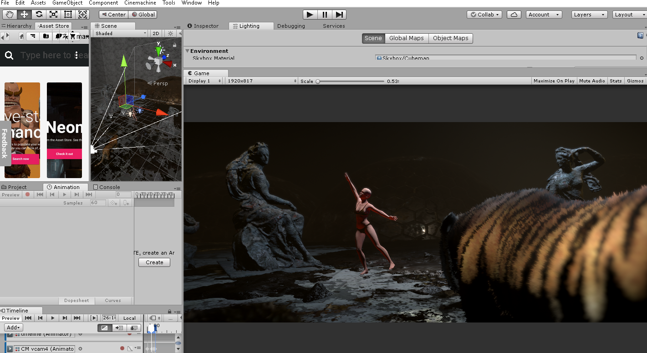Open the Layers dropdown
Screen dimensions: 647x353
coord(590,15)
